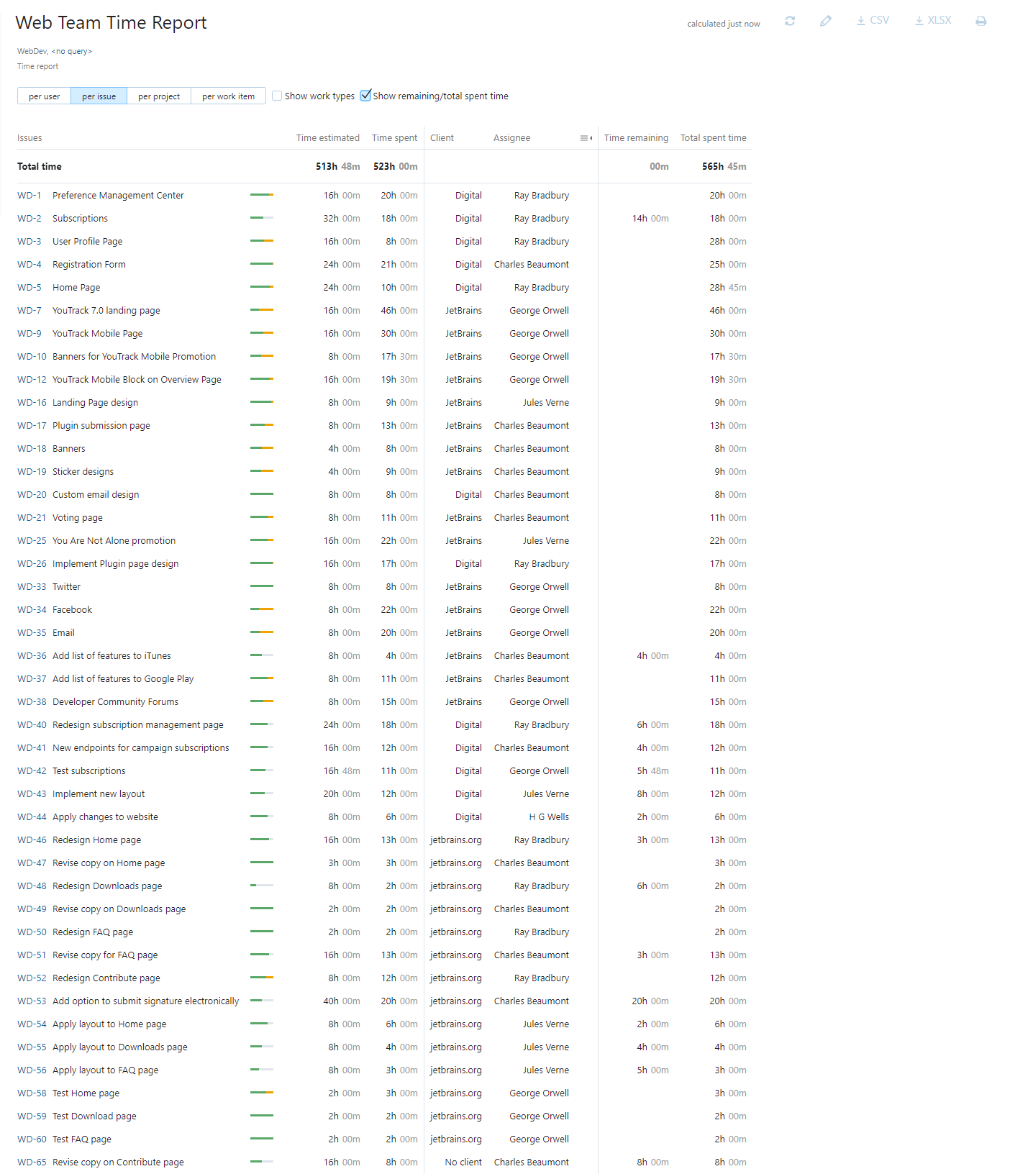Viewport: 1010px width, 1174px height.
Task: Click progress bar for WD-2 Subscriptions
Action: 262,218
